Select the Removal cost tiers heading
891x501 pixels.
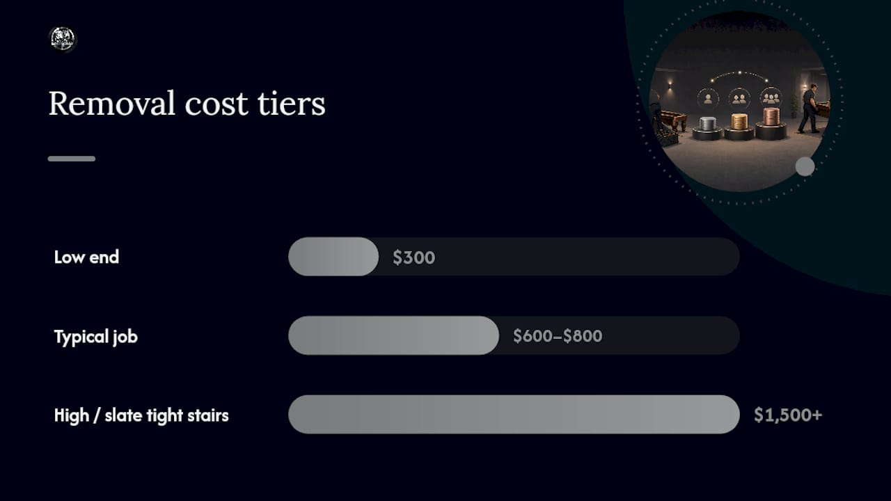tap(187, 104)
